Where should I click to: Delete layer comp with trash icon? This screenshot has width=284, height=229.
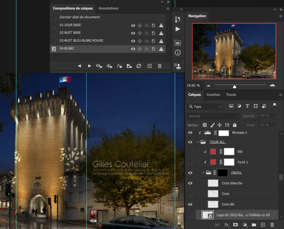coord(160,66)
